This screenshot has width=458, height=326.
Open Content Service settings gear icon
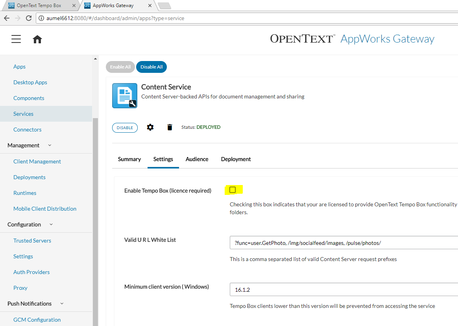150,127
